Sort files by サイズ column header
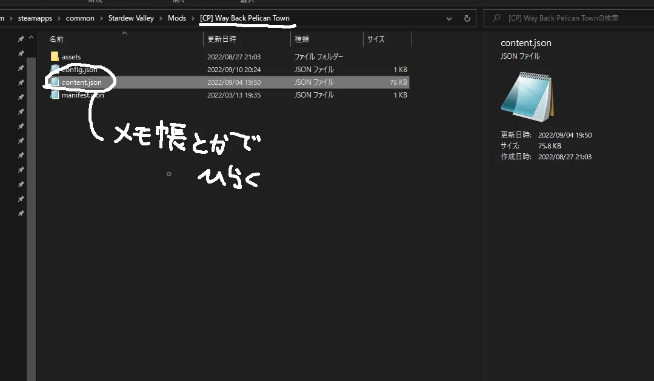This screenshot has height=381, width=654. click(x=376, y=39)
